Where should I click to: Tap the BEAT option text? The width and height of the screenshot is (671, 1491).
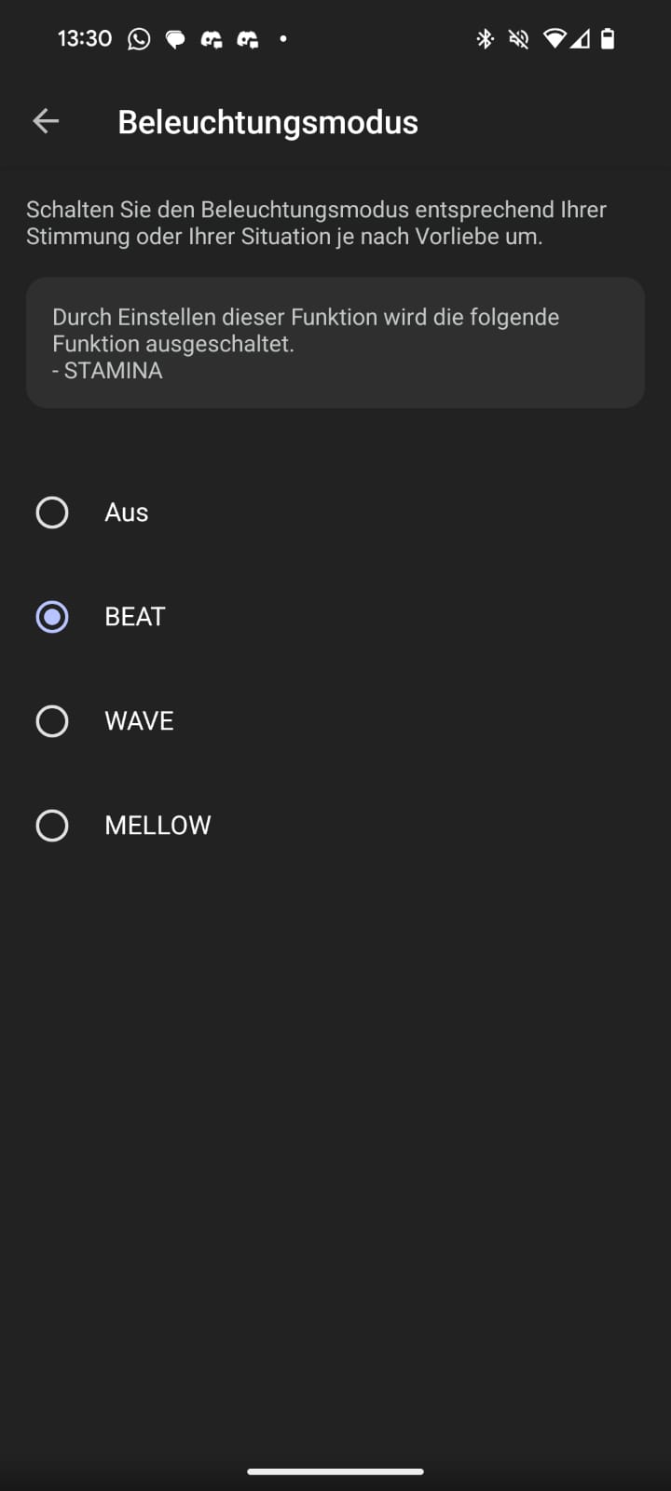point(135,617)
